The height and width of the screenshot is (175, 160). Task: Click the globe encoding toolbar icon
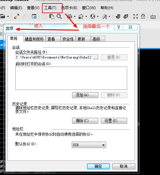click(x=93, y=16)
